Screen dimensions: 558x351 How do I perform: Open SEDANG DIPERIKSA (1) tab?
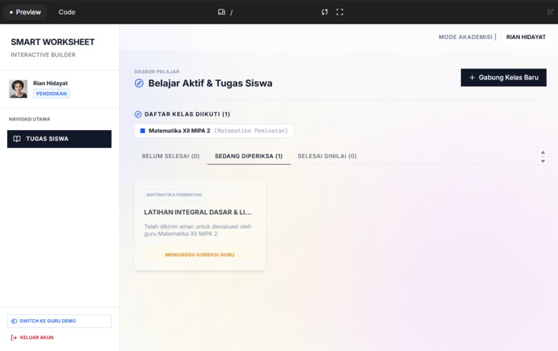click(249, 156)
